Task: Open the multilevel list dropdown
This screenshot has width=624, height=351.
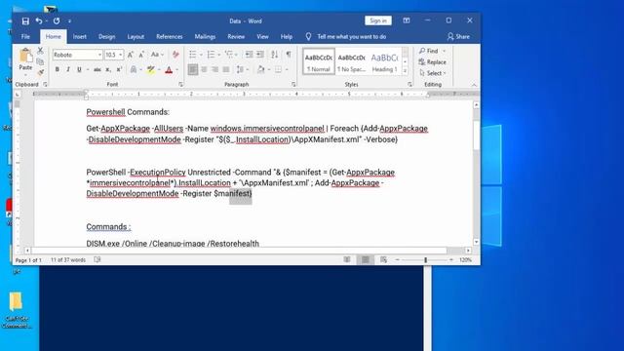Action: pyautogui.click(x=236, y=55)
